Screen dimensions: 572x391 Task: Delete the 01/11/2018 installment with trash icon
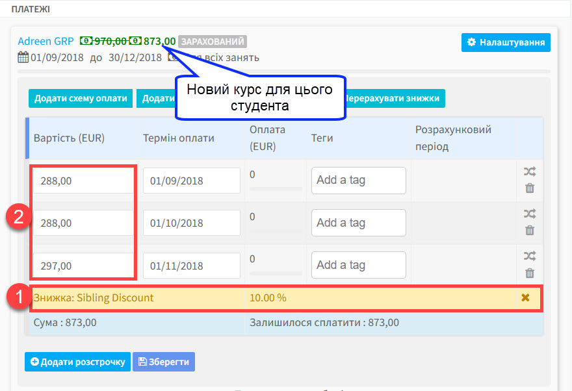(x=530, y=273)
